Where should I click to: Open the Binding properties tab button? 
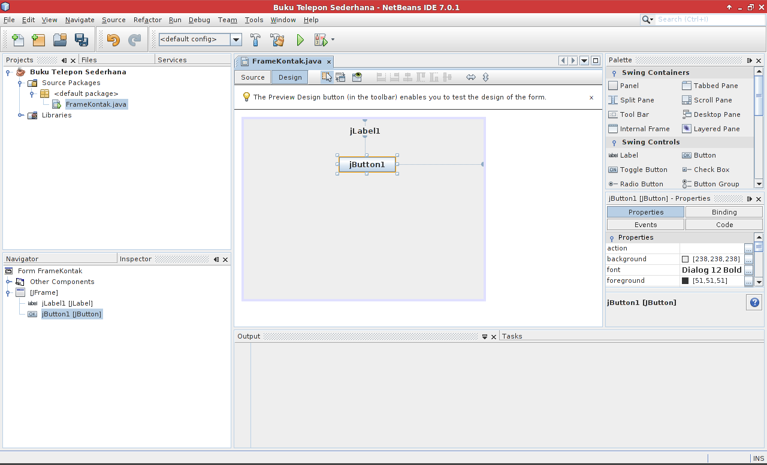click(724, 212)
